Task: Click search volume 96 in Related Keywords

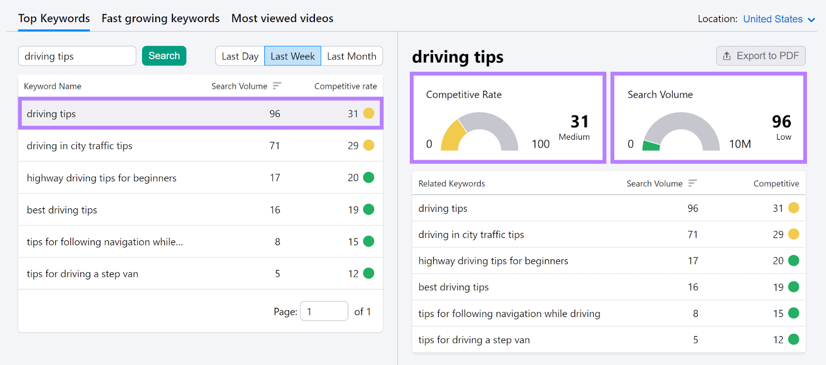Action: pos(693,208)
